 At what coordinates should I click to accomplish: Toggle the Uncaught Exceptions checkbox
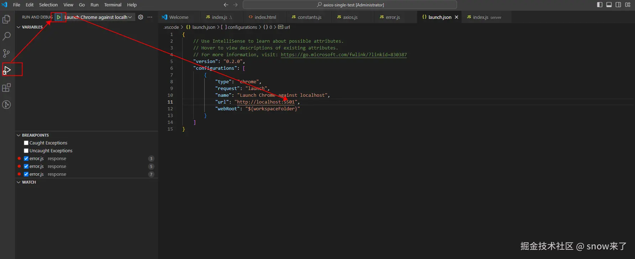(26, 151)
